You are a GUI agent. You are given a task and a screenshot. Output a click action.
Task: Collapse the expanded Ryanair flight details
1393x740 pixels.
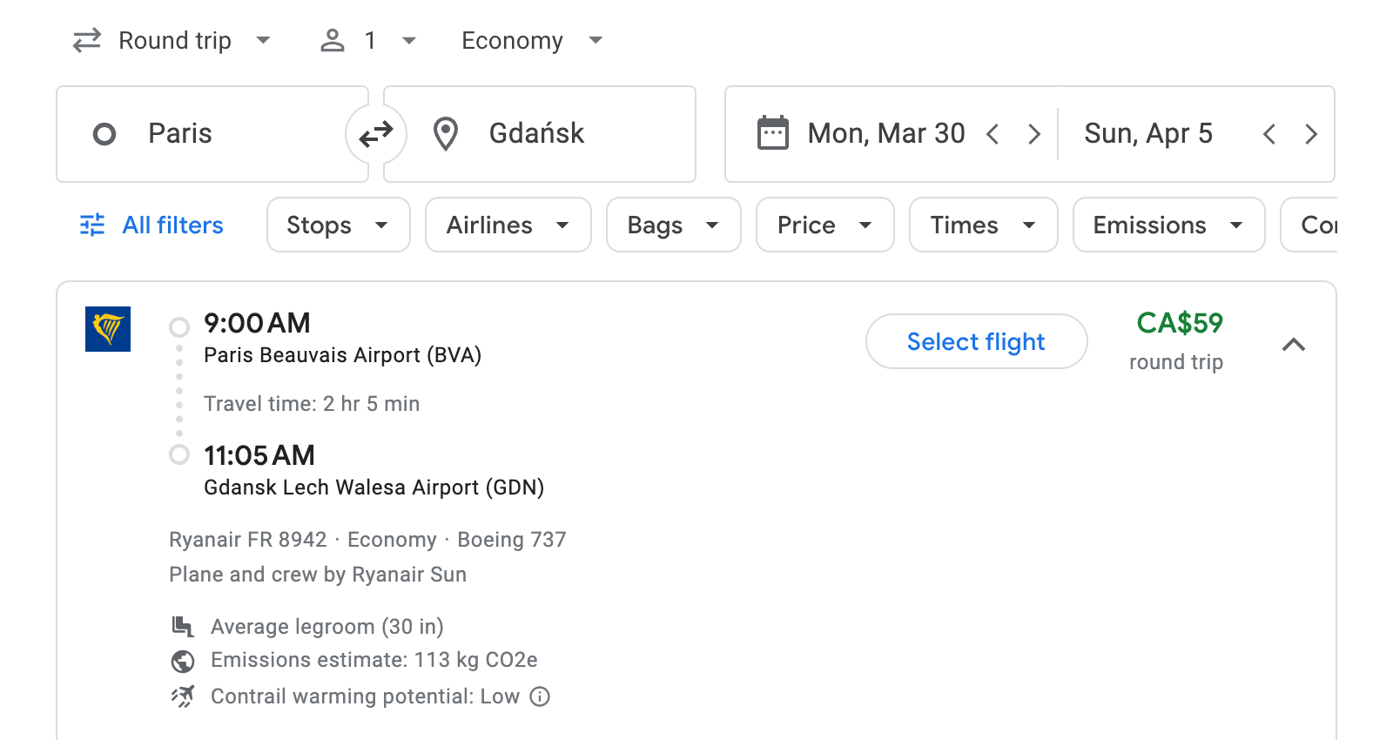[x=1295, y=345]
